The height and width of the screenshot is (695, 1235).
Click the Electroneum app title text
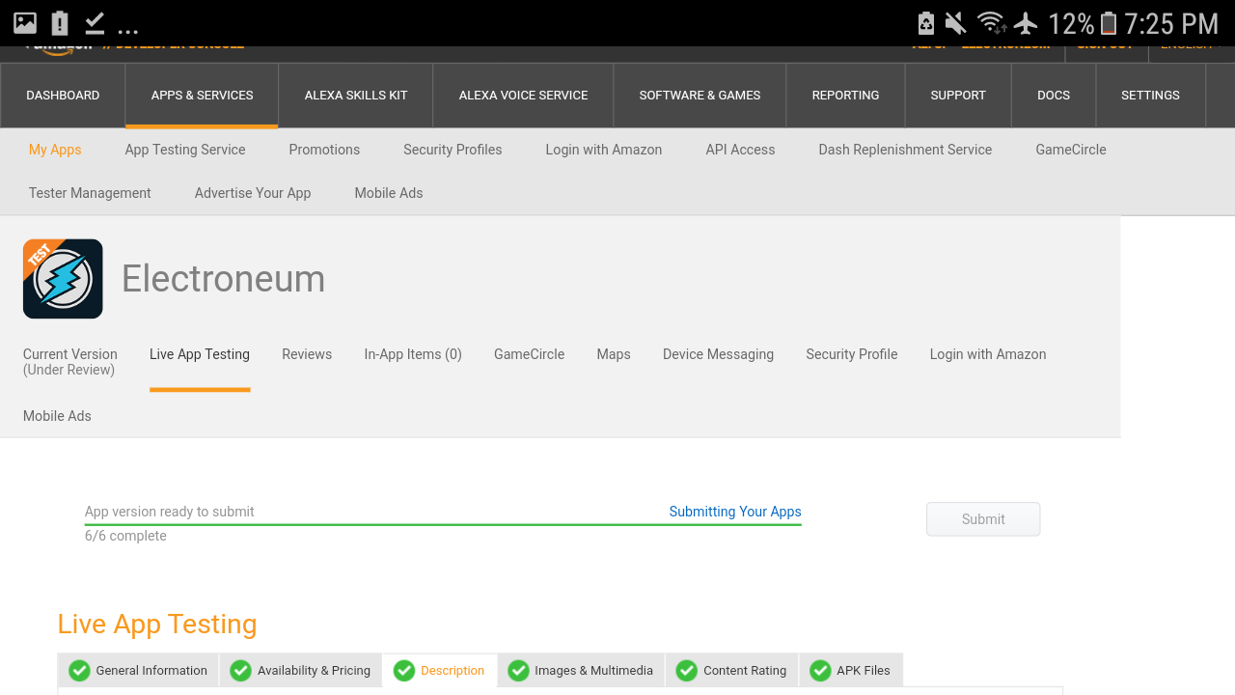223,279
